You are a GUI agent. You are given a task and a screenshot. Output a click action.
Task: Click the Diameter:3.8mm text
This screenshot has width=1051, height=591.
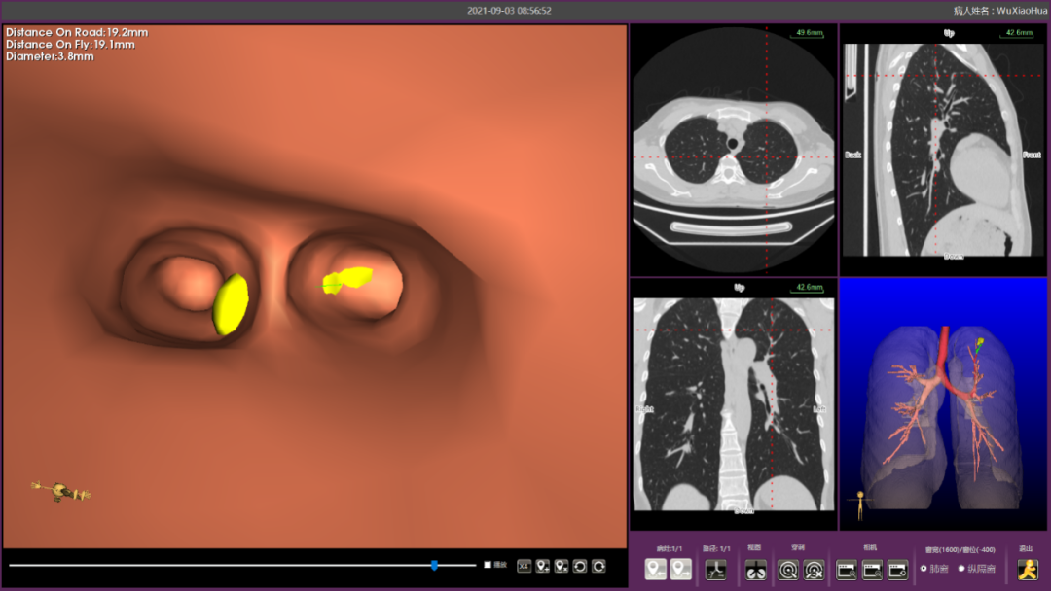pyautogui.click(x=50, y=57)
